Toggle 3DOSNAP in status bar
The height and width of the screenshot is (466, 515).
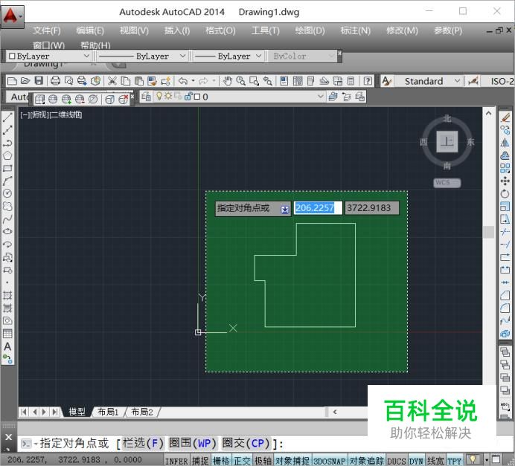click(330, 461)
